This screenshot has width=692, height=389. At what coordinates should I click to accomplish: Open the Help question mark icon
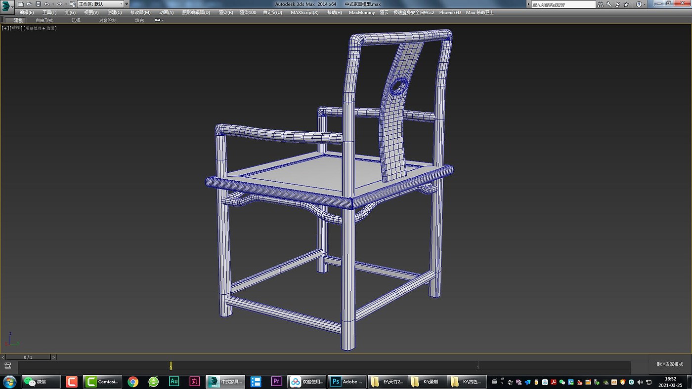[639, 4]
